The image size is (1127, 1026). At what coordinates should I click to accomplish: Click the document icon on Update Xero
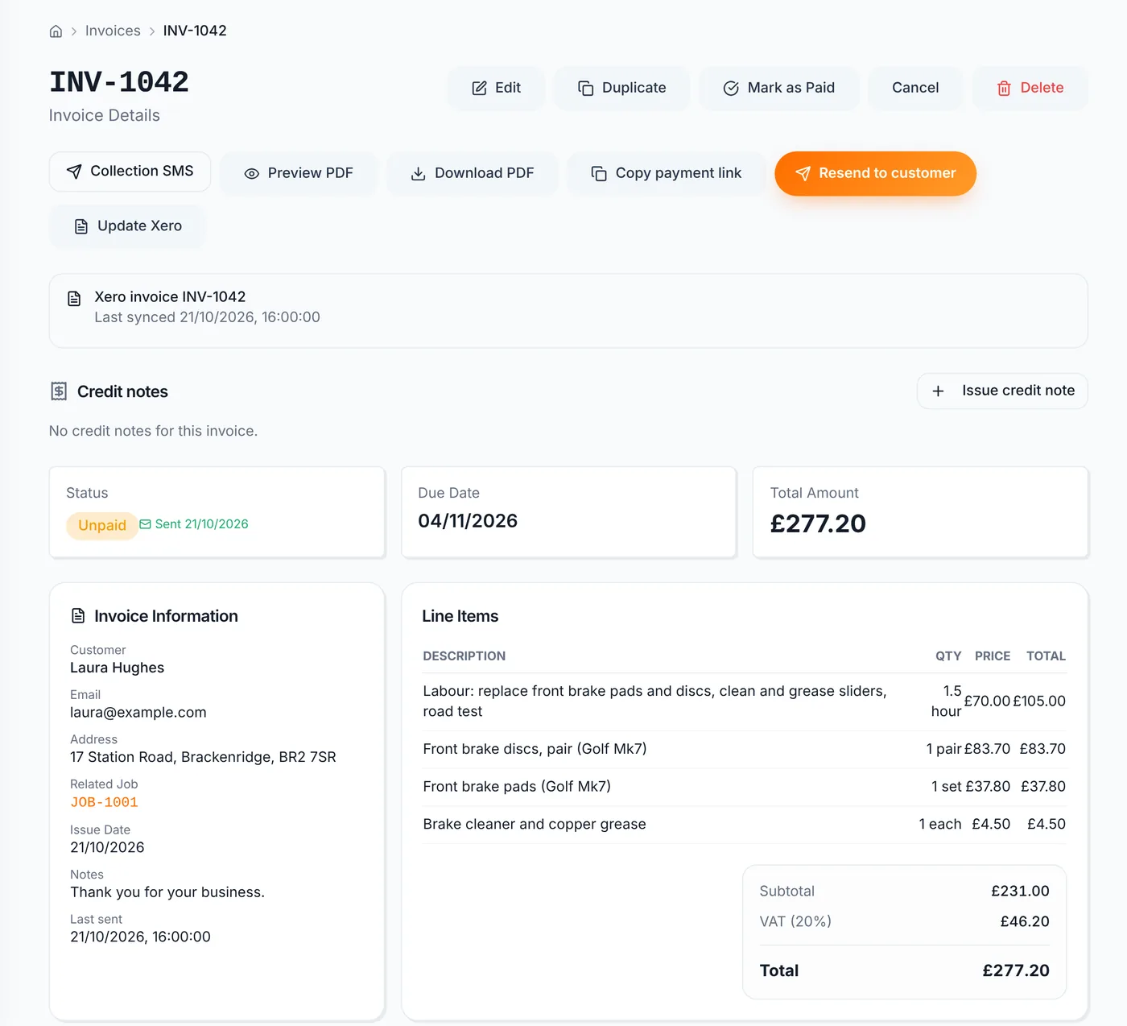pyautogui.click(x=81, y=226)
